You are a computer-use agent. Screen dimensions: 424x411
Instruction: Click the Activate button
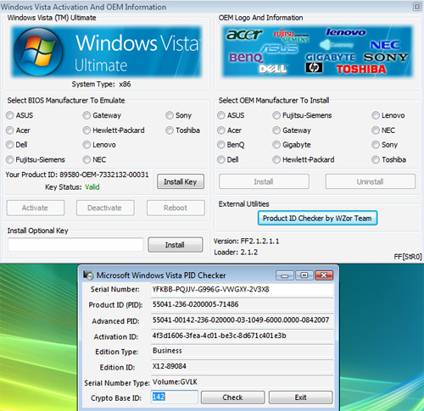(x=36, y=208)
